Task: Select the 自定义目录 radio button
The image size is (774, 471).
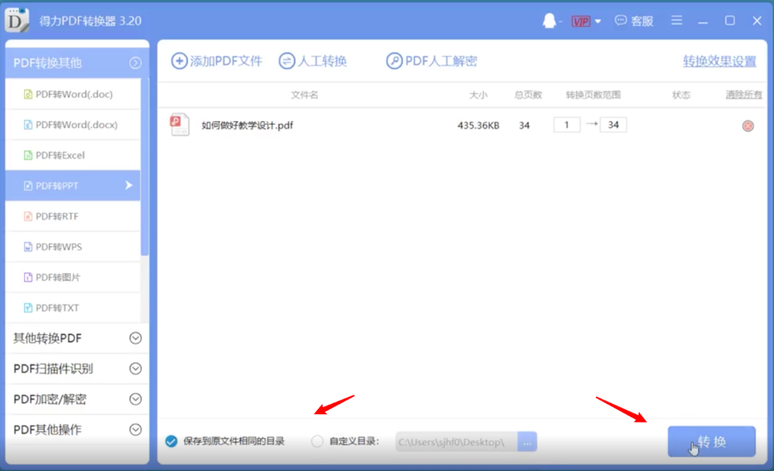Action: tap(317, 442)
